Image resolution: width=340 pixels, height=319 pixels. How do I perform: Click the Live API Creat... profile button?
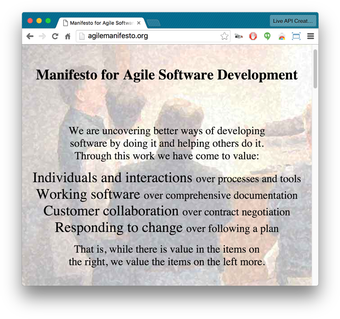tap(293, 21)
